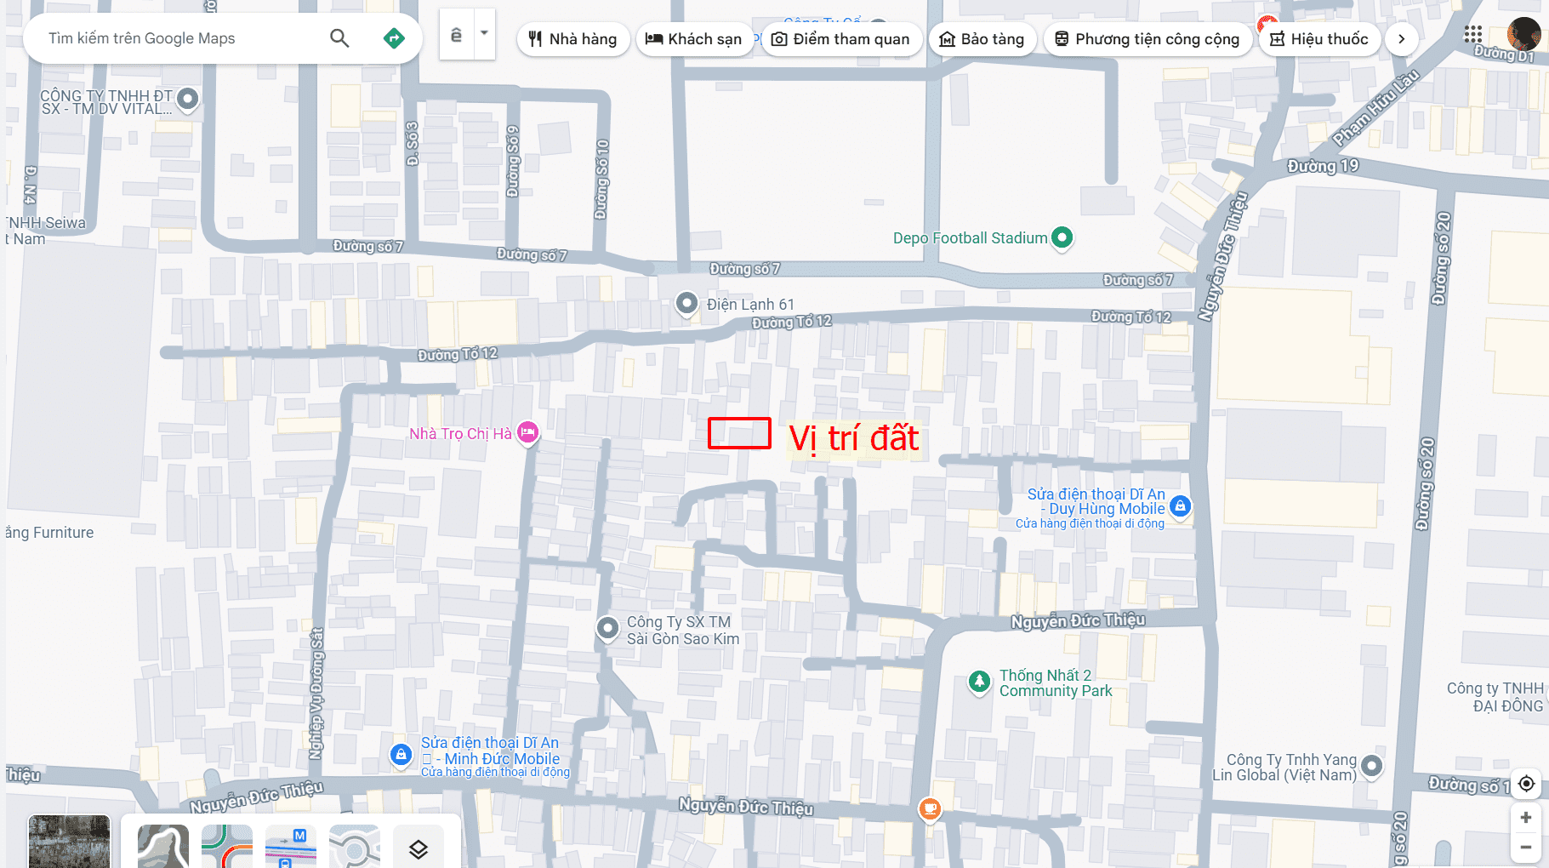Toggle the terrain map layer
Screen dimensions: 1549x868
[x=163, y=848]
